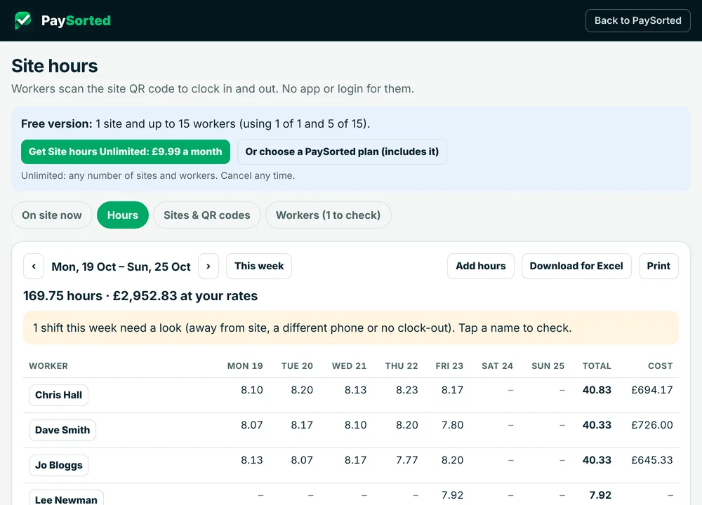Click the TOTAL column header
The height and width of the screenshot is (505, 702).
(x=597, y=366)
